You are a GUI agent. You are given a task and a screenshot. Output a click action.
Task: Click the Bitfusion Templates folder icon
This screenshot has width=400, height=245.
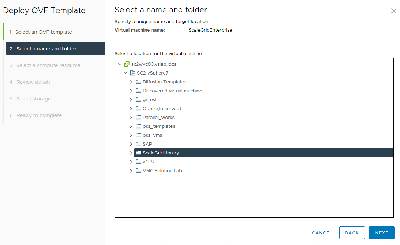(x=138, y=82)
